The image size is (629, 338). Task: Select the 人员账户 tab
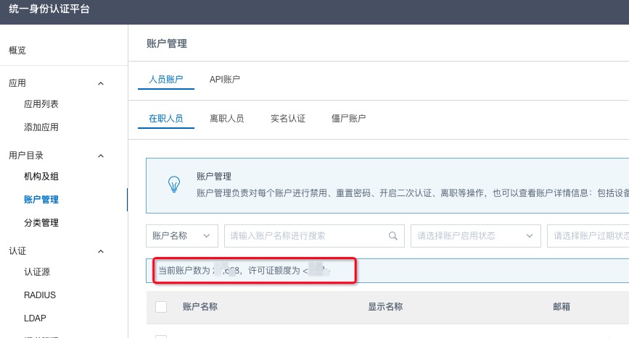165,79
